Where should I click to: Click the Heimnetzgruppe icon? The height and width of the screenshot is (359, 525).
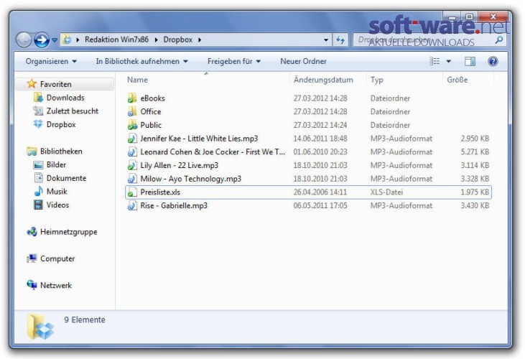click(32, 231)
